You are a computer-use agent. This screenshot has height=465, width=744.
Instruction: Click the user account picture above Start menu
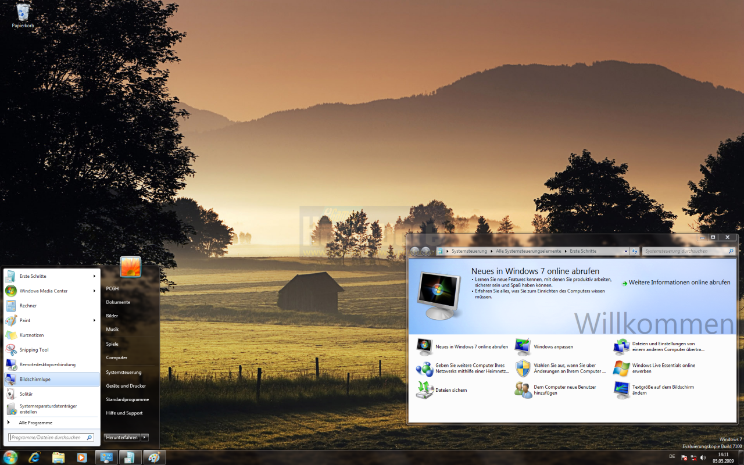coord(130,267)
